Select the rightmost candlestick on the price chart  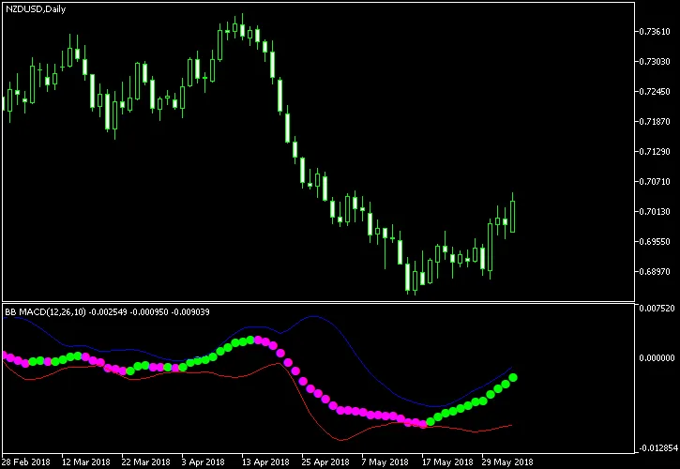tap(513, 214)
